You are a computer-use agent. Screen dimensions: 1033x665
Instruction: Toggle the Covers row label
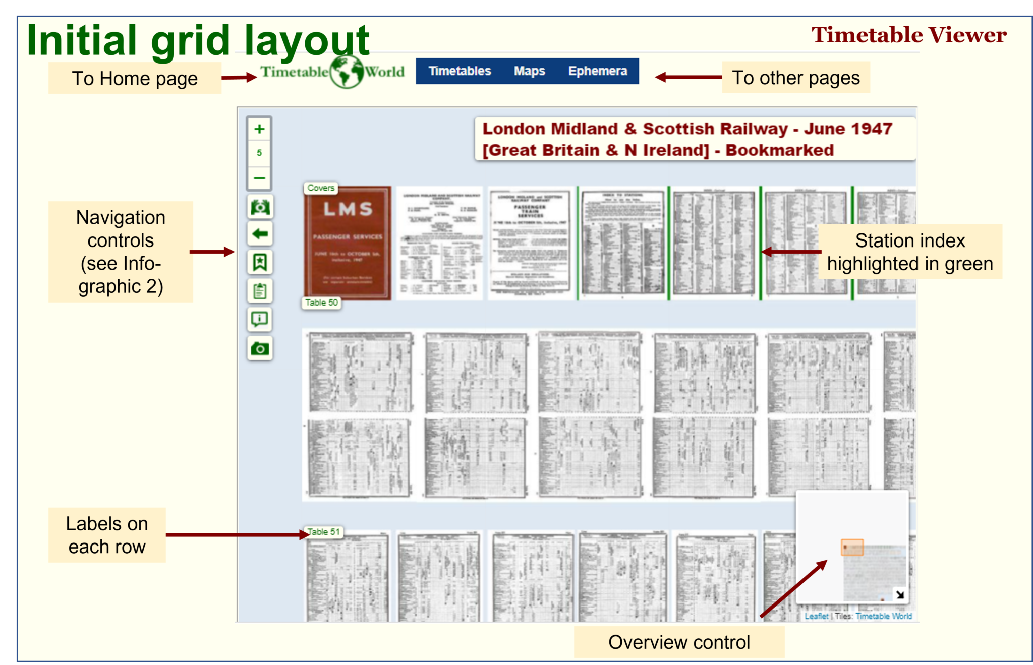[x=321, y=188]
